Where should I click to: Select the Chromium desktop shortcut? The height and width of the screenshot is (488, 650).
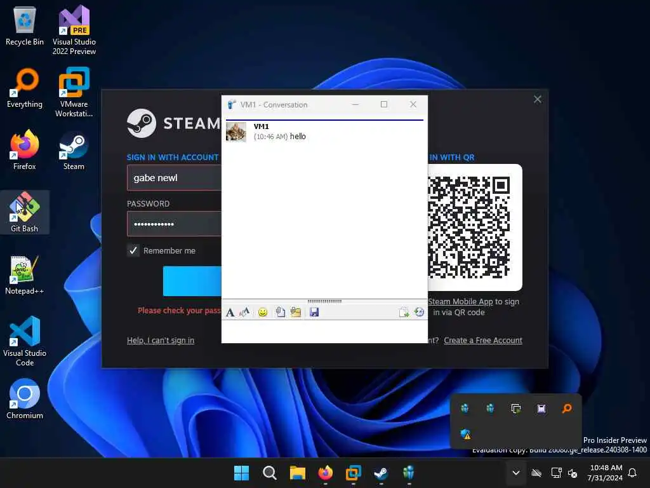[x=25, y=399]
